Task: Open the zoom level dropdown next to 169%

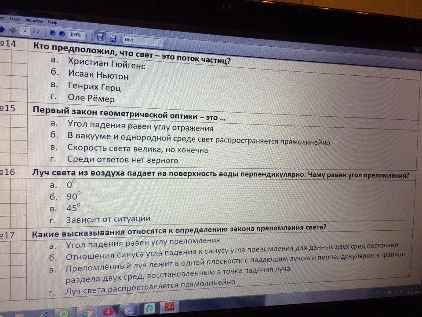Action: coord(87,36)
